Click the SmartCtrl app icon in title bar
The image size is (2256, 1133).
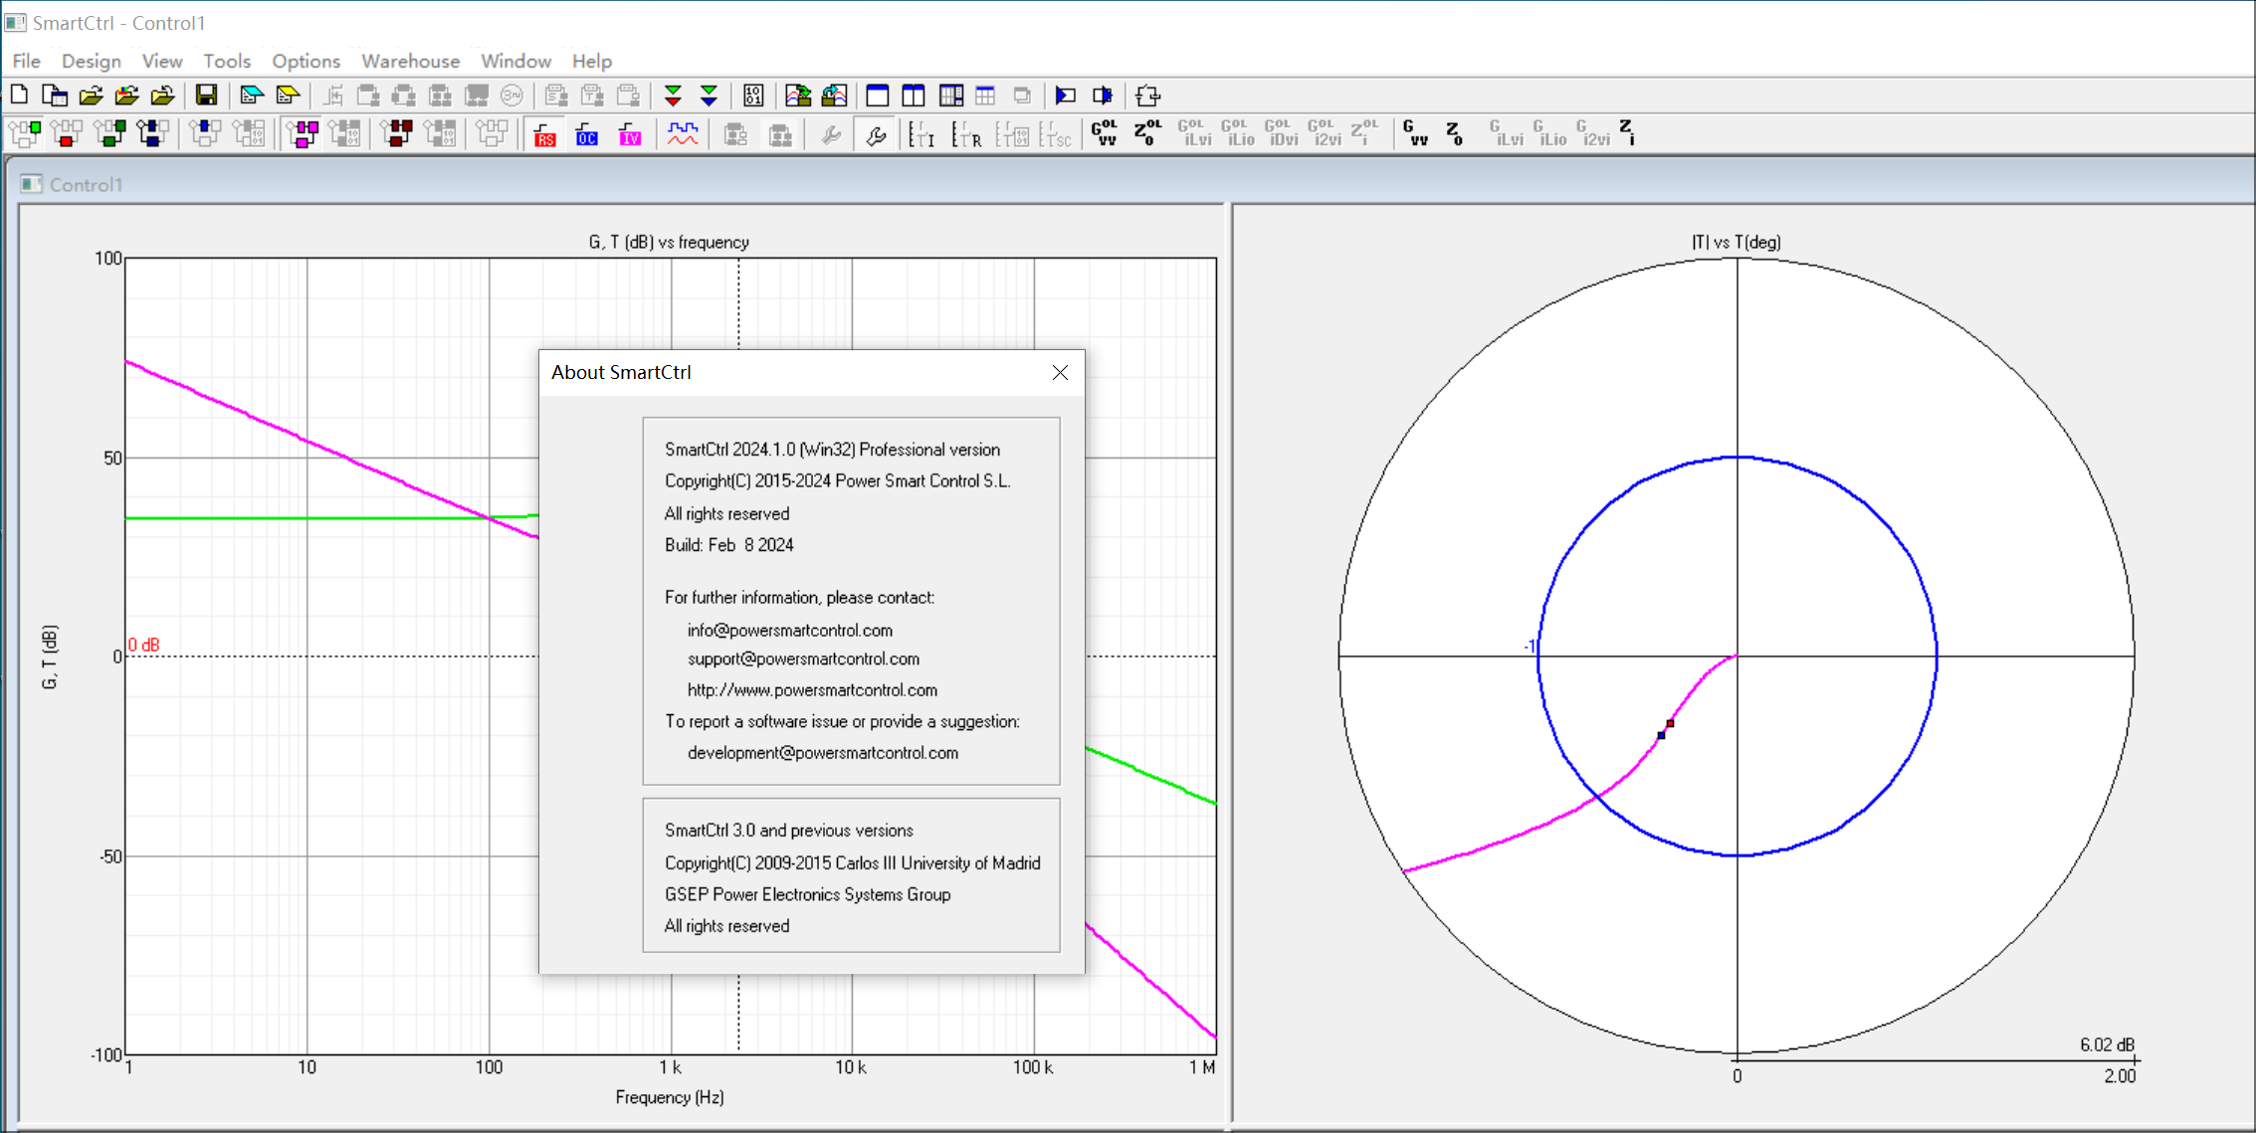[15, 22]
